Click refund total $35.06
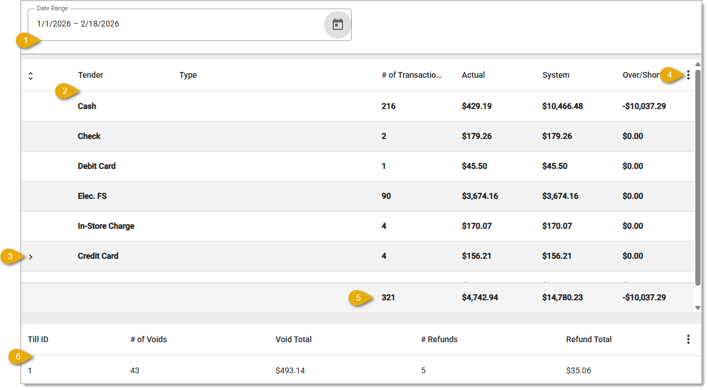Screen dimensions: 708x390 click(x=578, y=370)
